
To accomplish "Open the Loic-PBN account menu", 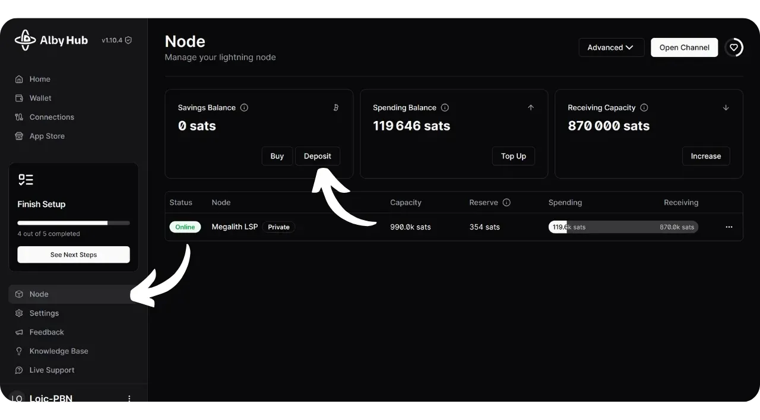I will [129, 399].
